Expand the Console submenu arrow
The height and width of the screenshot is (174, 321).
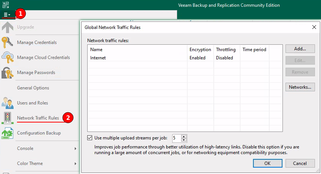click(75, 148)
